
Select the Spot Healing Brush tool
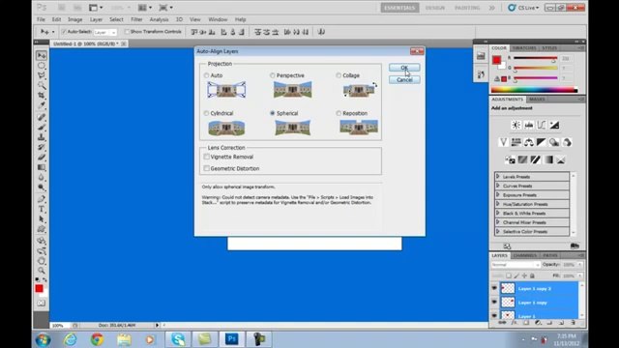42,117
